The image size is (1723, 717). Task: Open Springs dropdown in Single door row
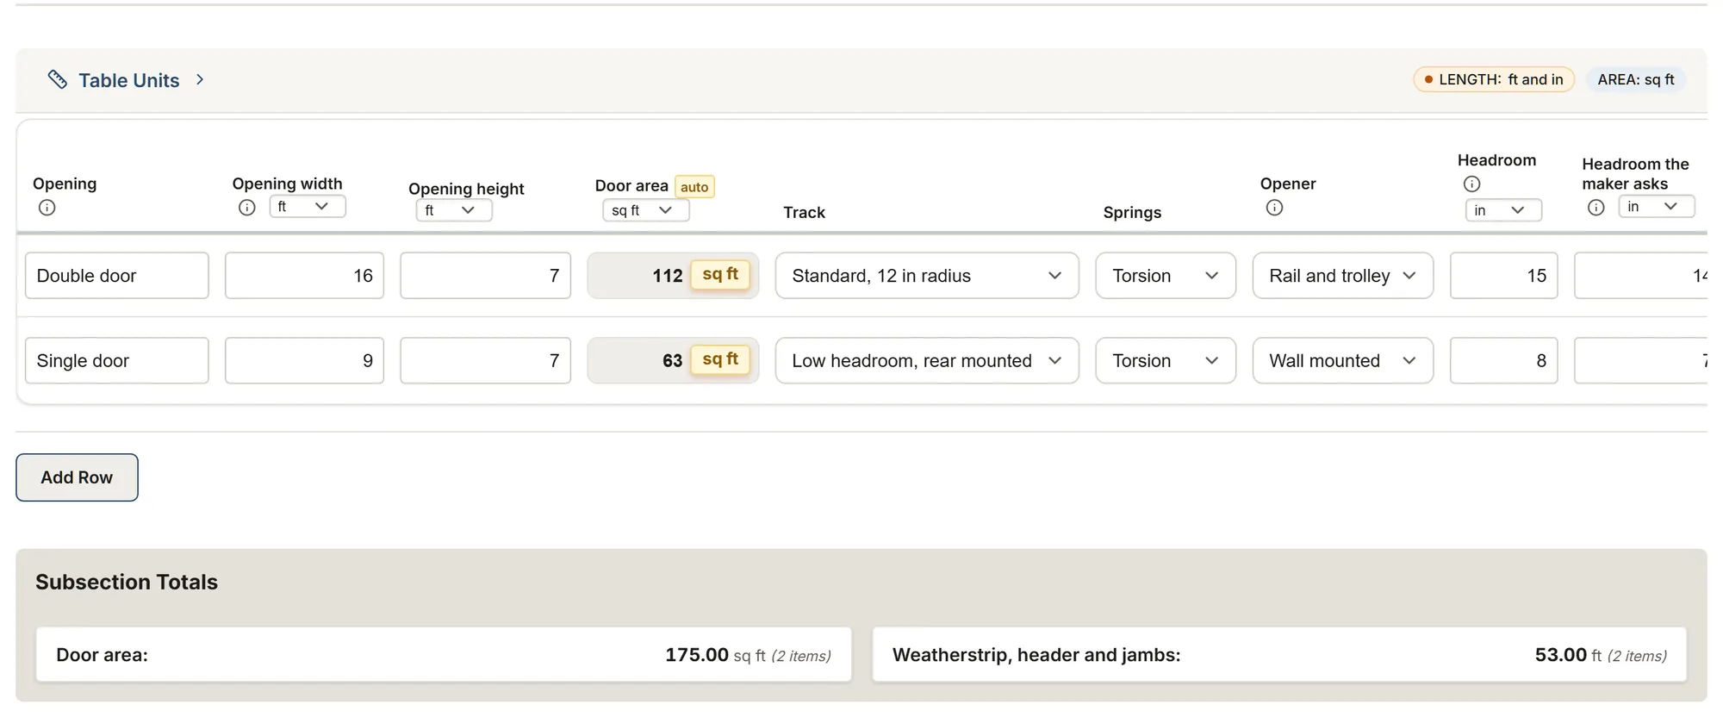(1166, 360)
